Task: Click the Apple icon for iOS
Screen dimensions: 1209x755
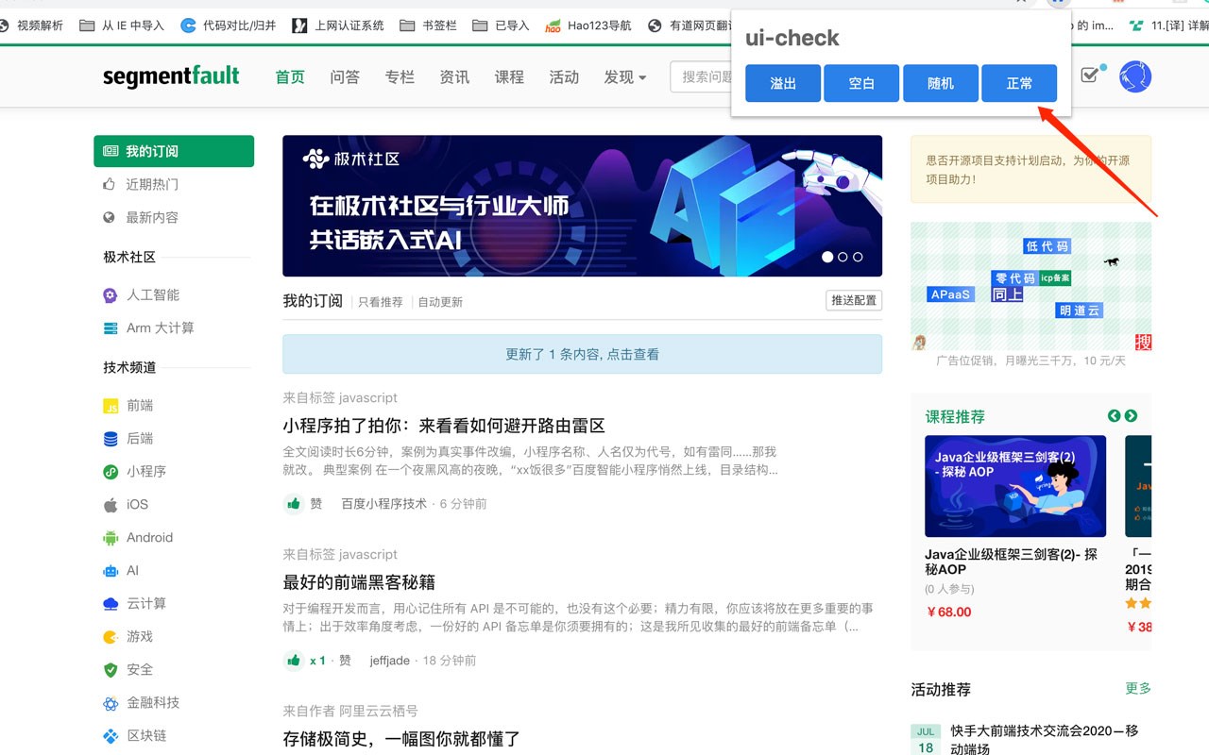Action: (x=111, y=505)
